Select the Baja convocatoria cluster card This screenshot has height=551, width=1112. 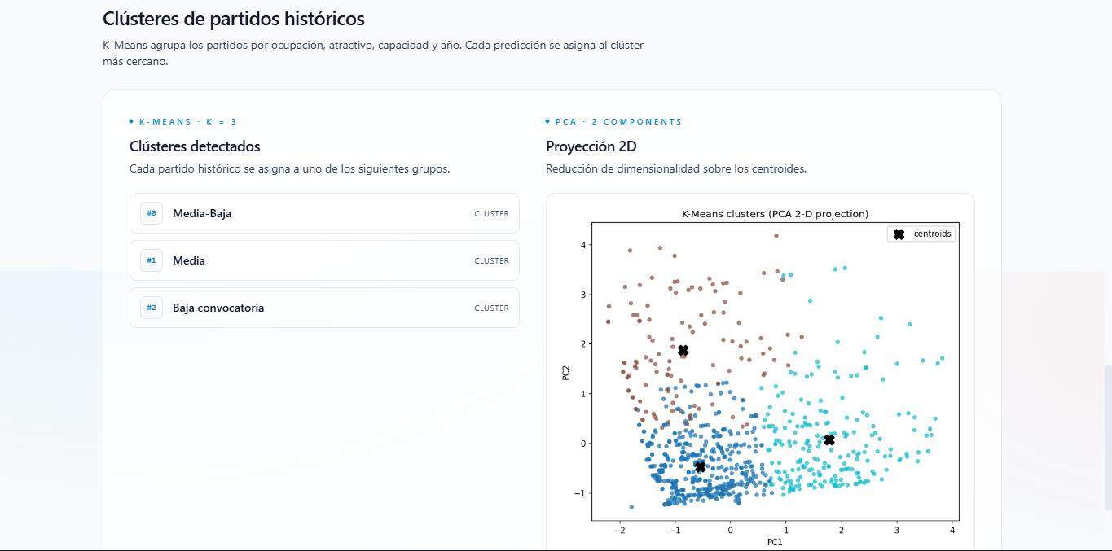coord(324,308)
